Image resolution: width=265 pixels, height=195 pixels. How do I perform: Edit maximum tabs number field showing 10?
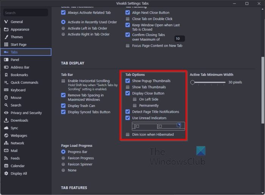pos(179,39)
